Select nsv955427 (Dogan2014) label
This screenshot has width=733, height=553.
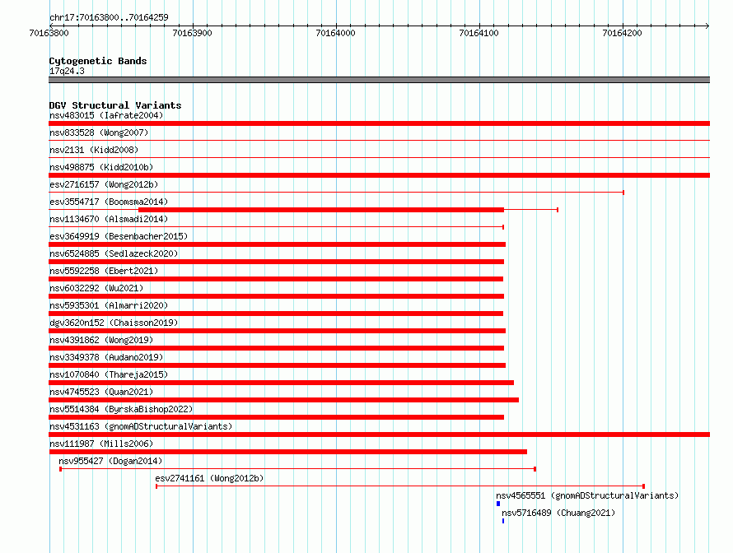pyautogui.click(x=110, y=461)
